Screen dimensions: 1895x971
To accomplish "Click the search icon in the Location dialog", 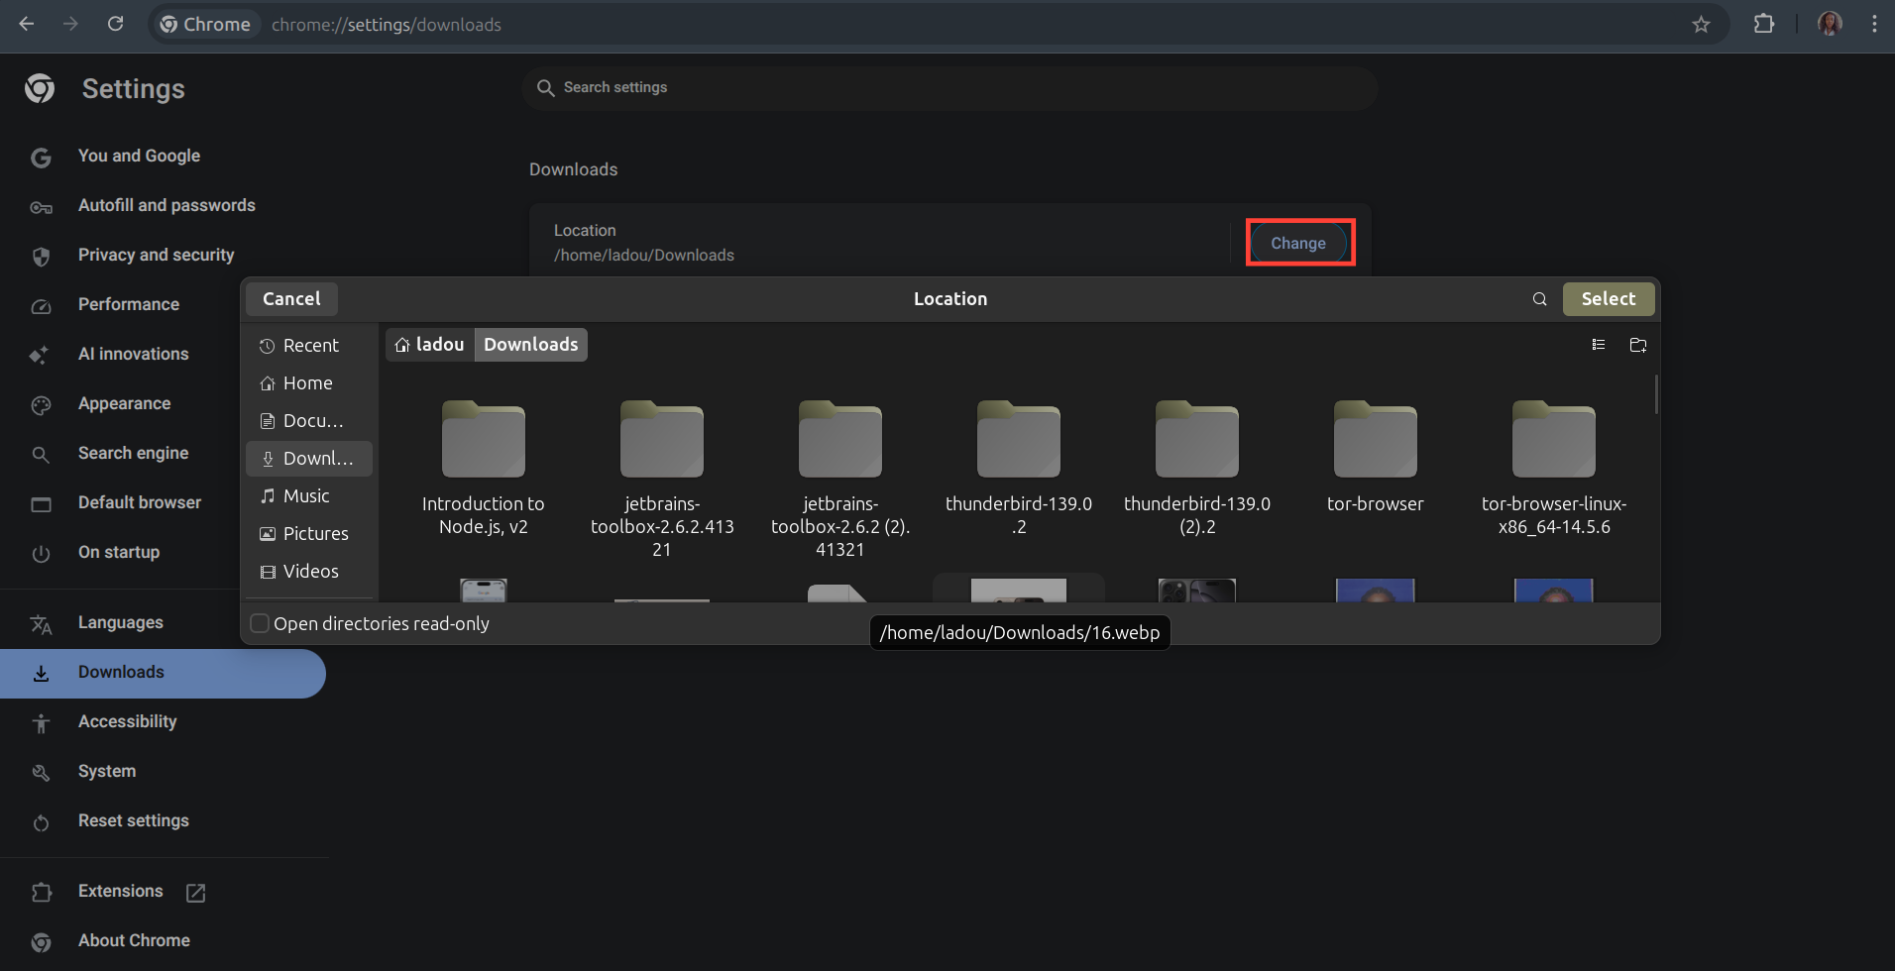I will tap(1538, 298).
